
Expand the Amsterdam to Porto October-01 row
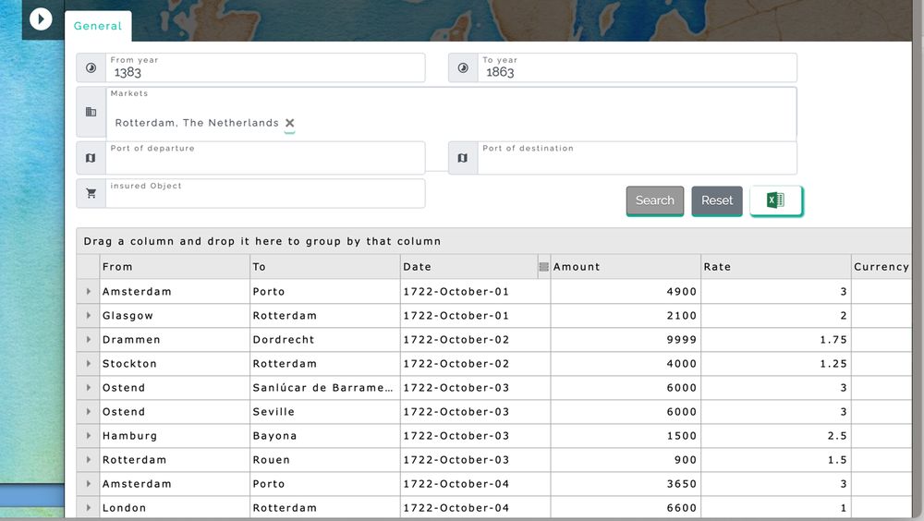[89, 291]
